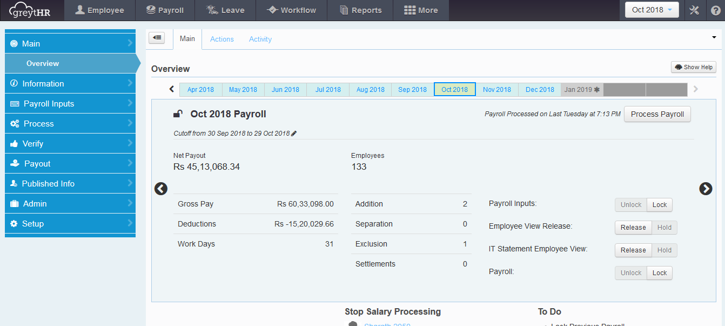Switch to the Actions tab
This screenshot has width=725, height=326.
pyautogui.click(x=221, y=38)
